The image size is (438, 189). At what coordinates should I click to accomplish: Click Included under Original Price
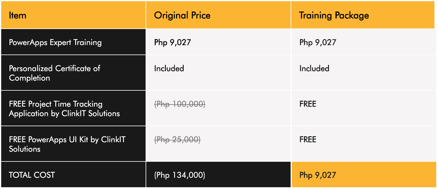(169, 68)
